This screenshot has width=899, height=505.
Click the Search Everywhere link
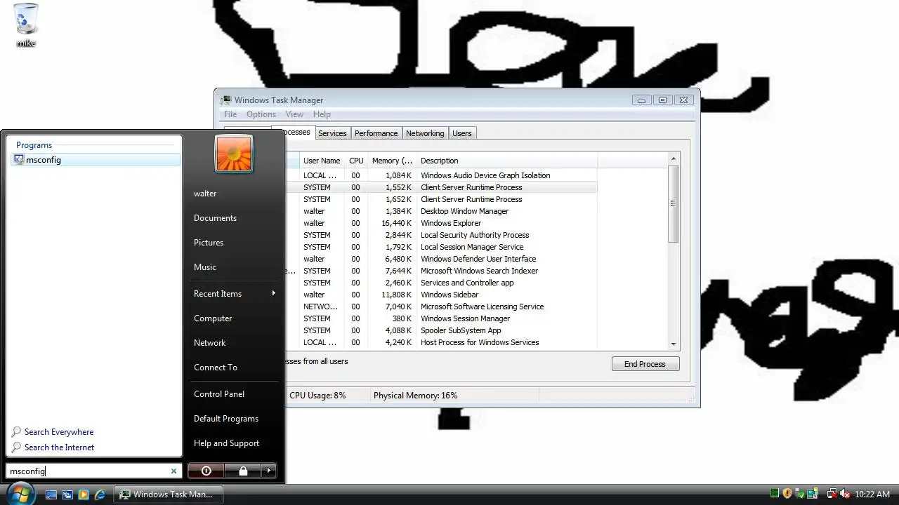tap(59, 432)
